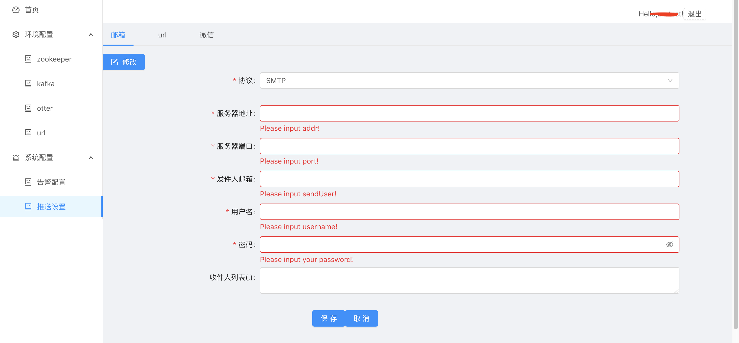Viewport: 739px width, 343px height.
Task: Toggle password visibility eye icon
Action: (x=669, y=245)
